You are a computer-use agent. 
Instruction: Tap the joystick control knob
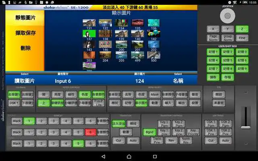point(227,16)
